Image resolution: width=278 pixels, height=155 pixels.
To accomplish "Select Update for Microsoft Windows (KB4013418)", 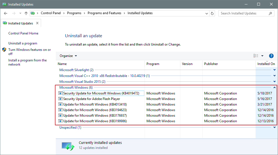I will coord(95,104).
